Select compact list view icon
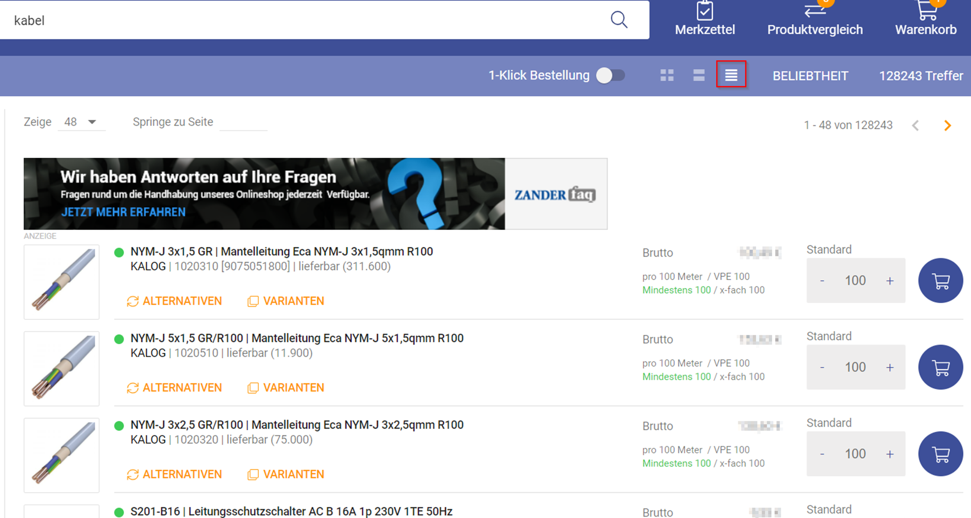 (x=731, y=74)
